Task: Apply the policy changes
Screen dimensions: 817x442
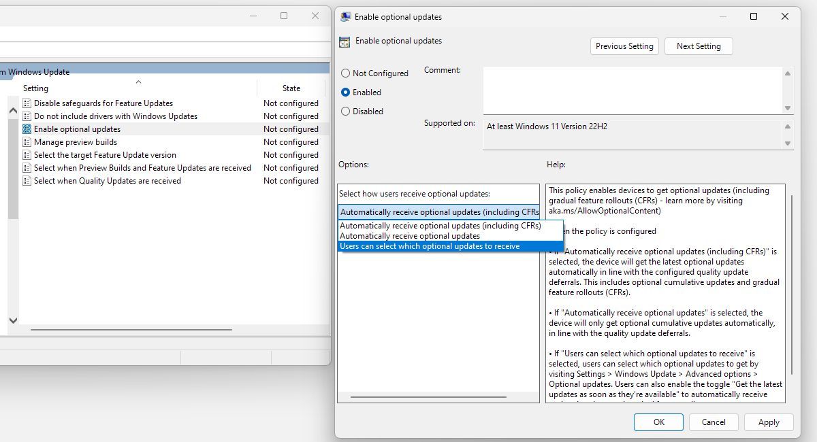Action: tap(769, 422)
